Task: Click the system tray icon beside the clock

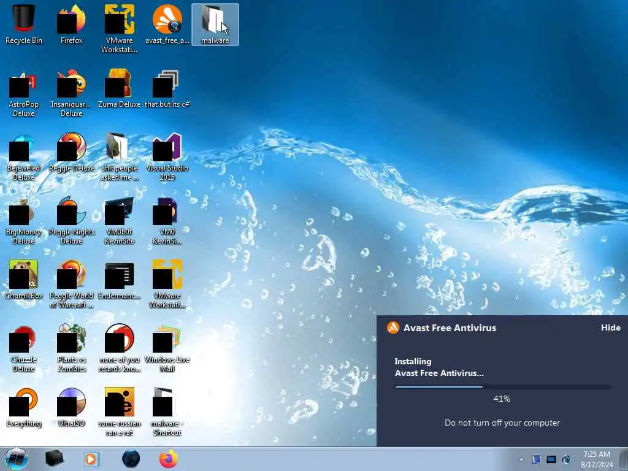Action: pos(566,459)
